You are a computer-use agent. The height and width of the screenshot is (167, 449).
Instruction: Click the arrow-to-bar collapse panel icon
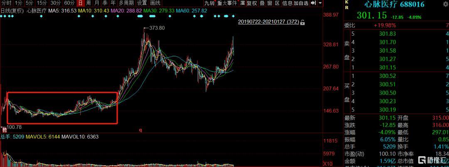click(x=313, y=3)
